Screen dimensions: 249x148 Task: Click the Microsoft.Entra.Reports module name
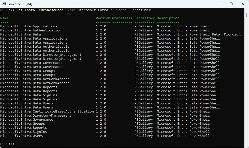(24, 128)
